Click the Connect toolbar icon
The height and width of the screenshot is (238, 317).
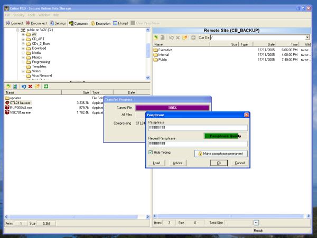(x=14, y=23)
